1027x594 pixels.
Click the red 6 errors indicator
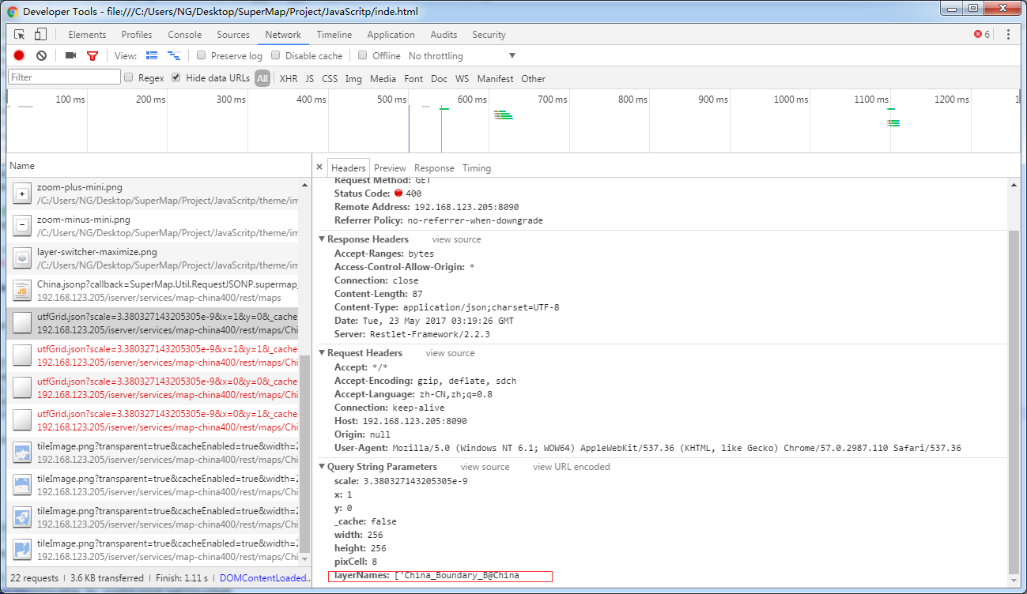tap(982, 35)
